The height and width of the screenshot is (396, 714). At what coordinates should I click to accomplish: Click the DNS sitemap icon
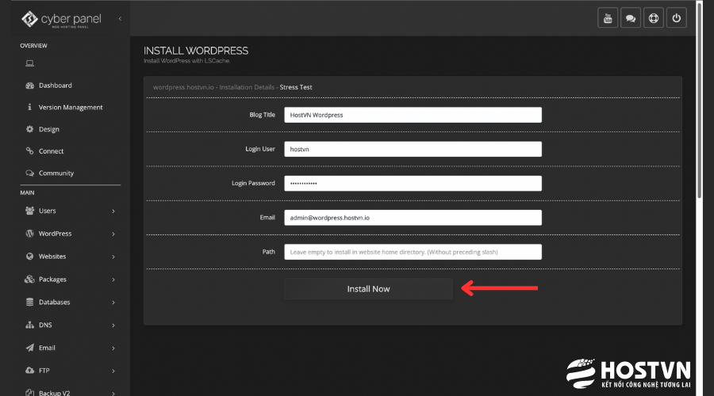29,325
